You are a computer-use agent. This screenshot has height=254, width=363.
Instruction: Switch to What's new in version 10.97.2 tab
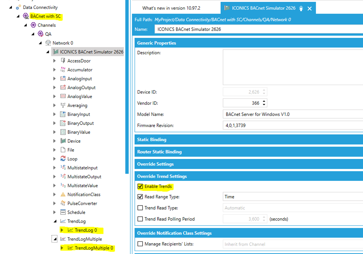tap(171, 8)
